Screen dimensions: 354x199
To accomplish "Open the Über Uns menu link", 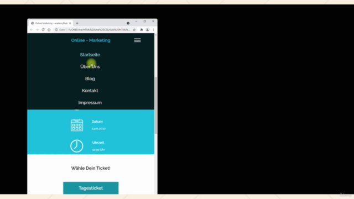I will coord(90,66).
